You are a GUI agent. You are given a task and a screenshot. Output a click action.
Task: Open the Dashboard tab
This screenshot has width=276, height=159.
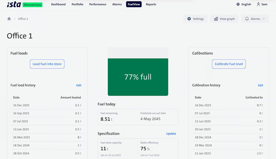[58, 4]
